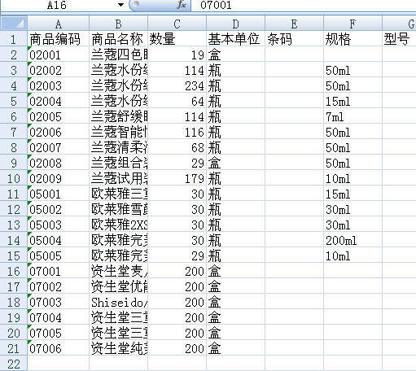
Task: Select cell containing 07006
Action: [x=59, y=348]
